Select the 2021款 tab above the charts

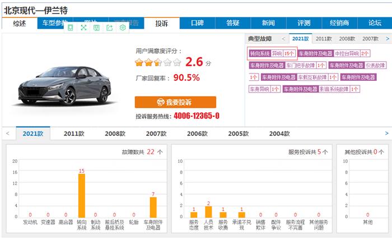tap(33, 134)
